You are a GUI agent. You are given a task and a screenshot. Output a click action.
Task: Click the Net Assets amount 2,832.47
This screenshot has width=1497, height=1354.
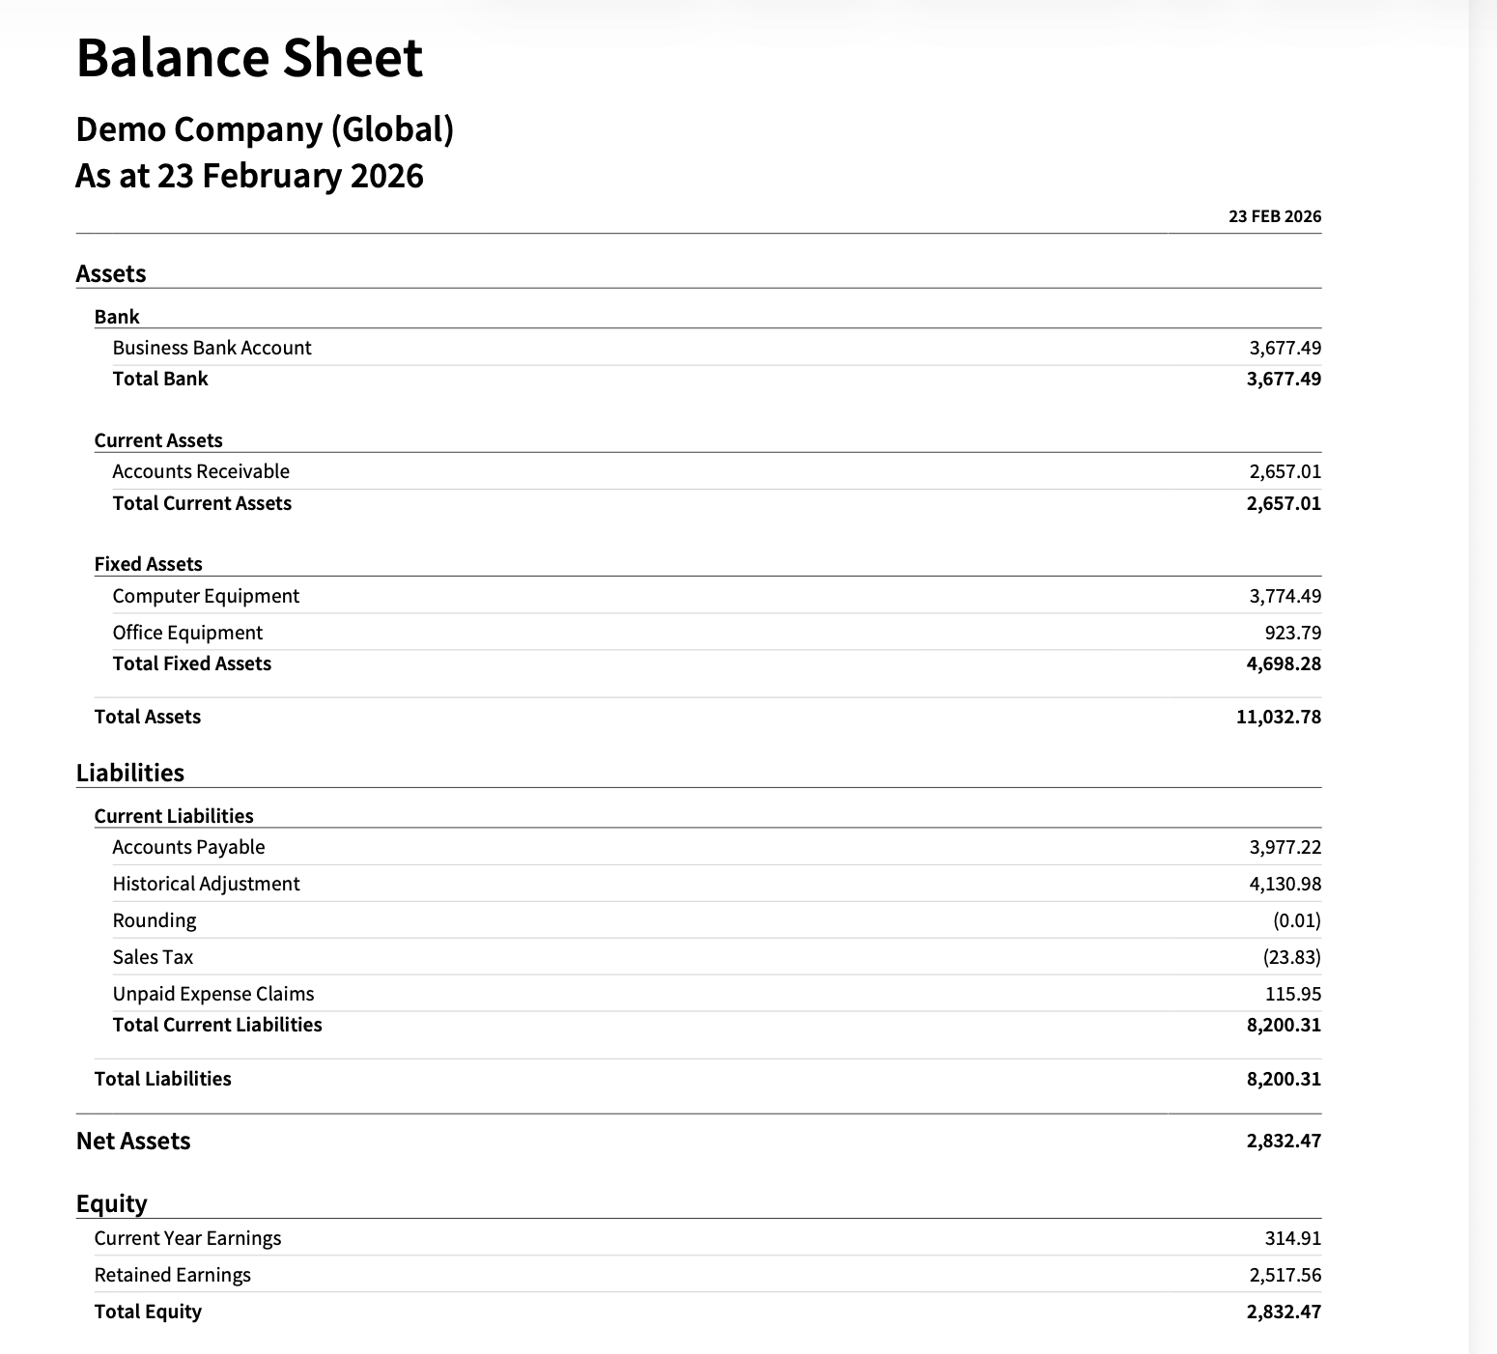click(x=1284, y=1141)
